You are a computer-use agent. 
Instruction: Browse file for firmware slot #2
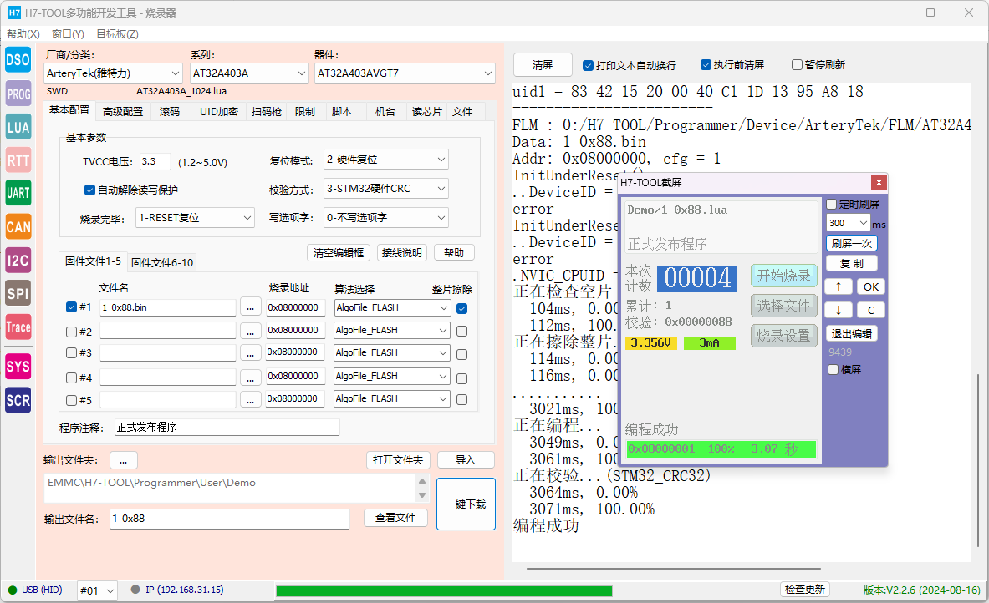pos(251,331)
